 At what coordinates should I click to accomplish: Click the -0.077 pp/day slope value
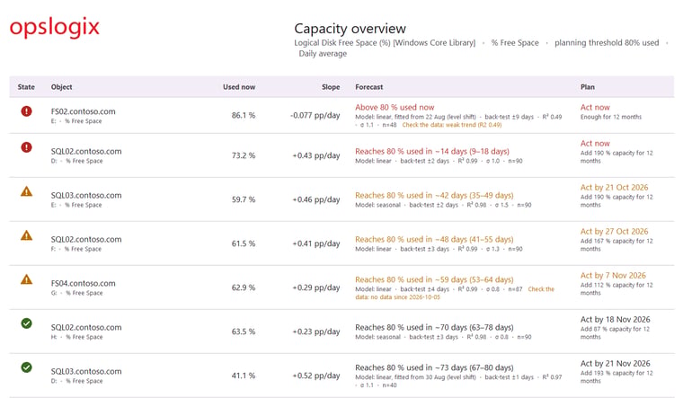click(x=315, y=115)
